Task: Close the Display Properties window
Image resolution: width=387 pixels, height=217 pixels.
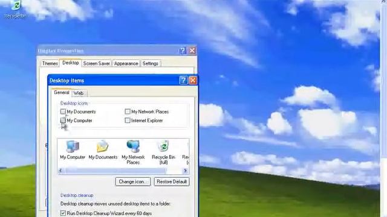Action: coord(192,51)
